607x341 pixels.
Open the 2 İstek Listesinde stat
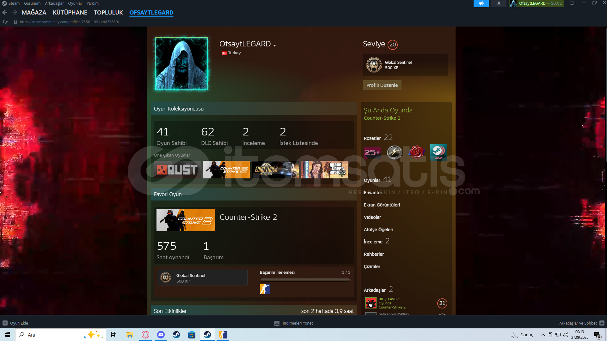coord(298,136)
